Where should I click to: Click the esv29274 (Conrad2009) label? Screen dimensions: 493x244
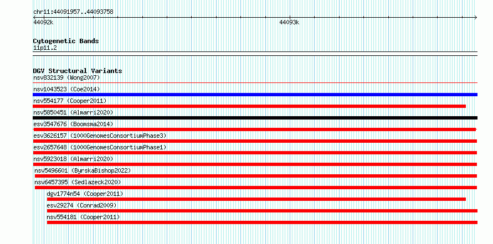pyautogui.click(x=81, y=205)
